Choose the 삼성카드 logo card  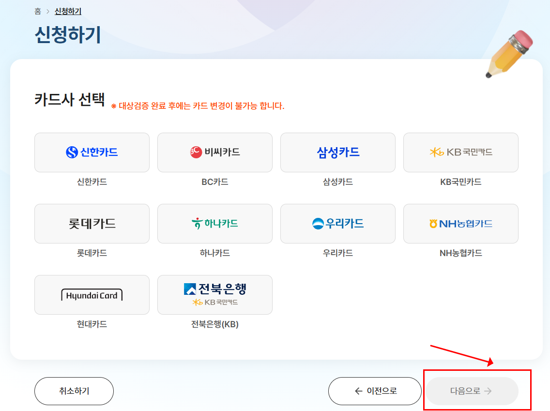pos(338,152)
